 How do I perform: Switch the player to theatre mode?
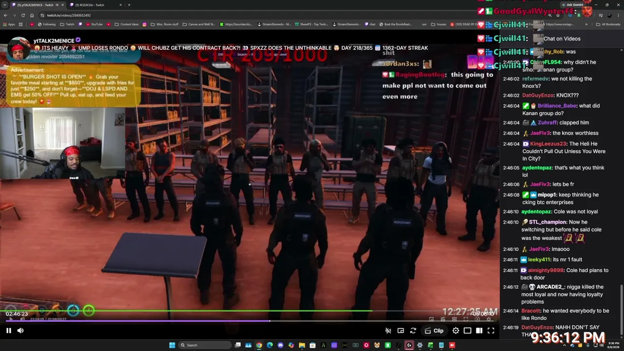[x=468, y=331]
